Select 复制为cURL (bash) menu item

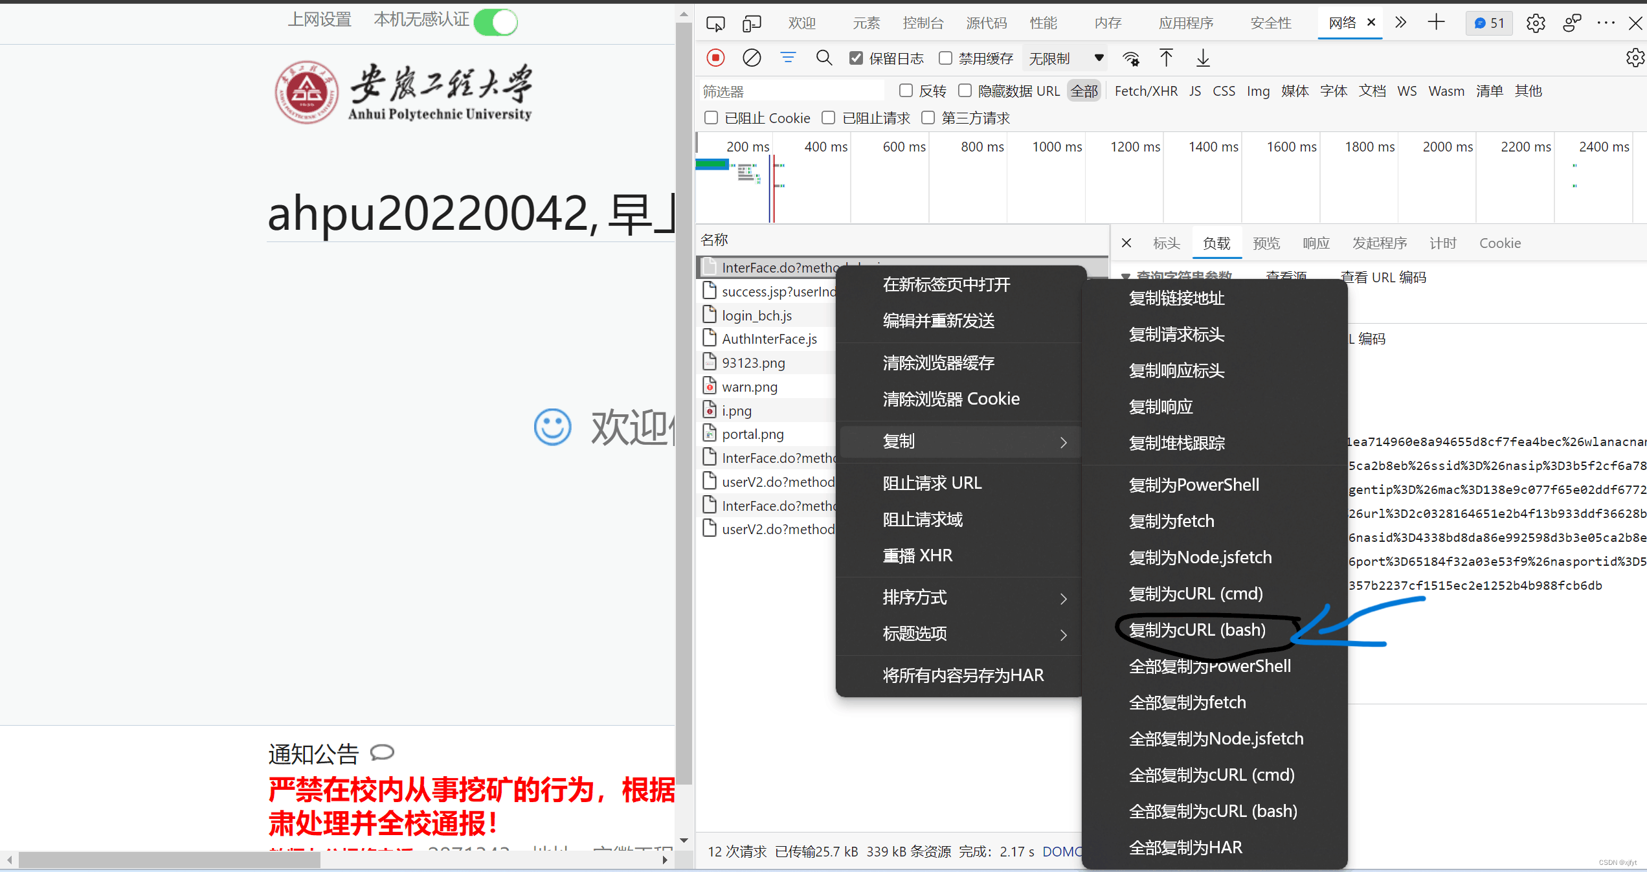(x=1198, y=629)
